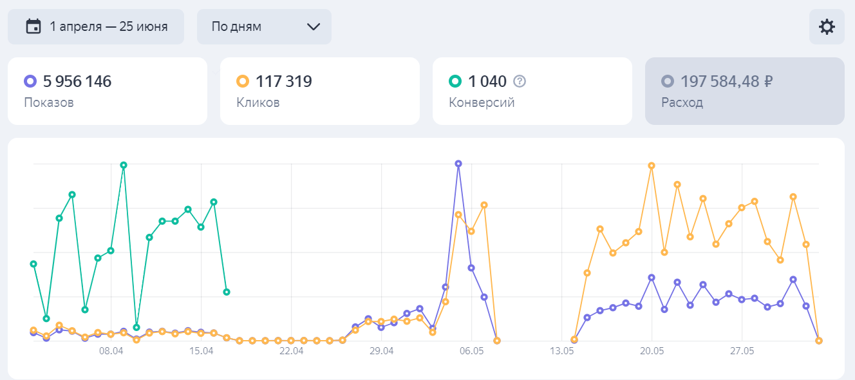
Task: Click the calendar icon in date selector
Action: [33, 26]
